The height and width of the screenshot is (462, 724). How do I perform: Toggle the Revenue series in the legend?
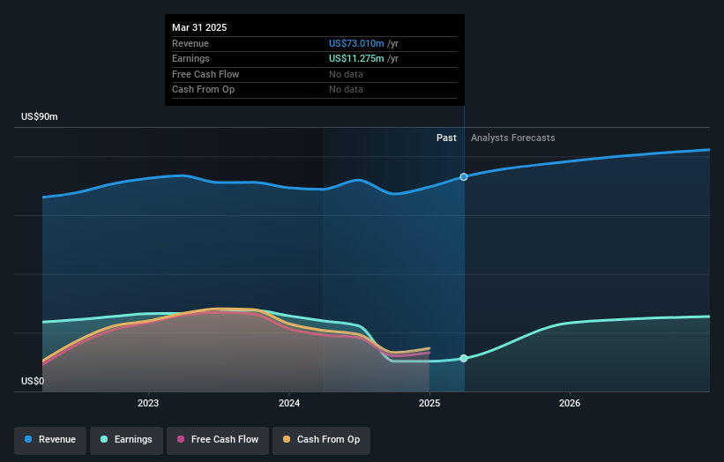pyautogui.click(x=50, y=440)
